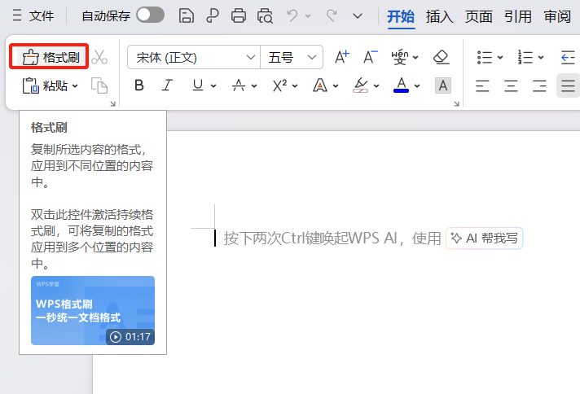
Task: Click the Print icon
Action: [x=238, y=16]
